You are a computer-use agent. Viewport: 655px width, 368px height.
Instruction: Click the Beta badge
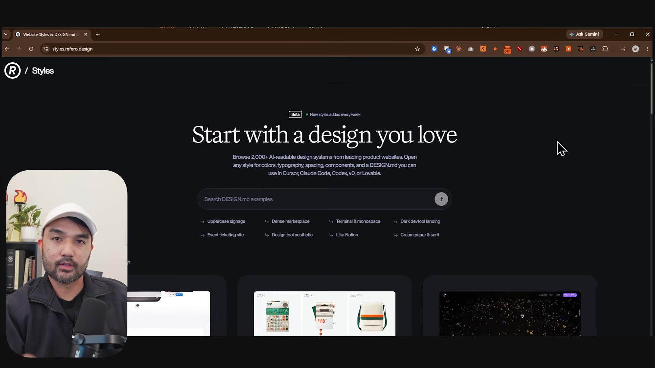coord(295,114)
